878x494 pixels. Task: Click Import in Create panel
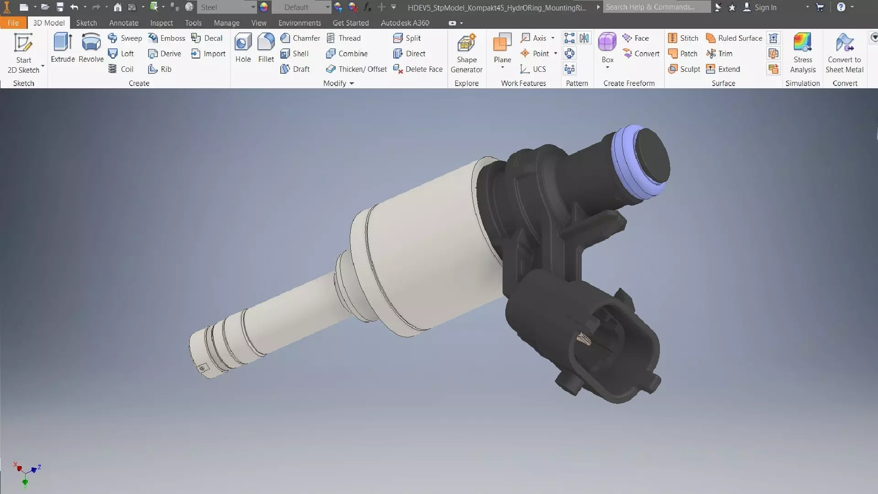[208, 54]
